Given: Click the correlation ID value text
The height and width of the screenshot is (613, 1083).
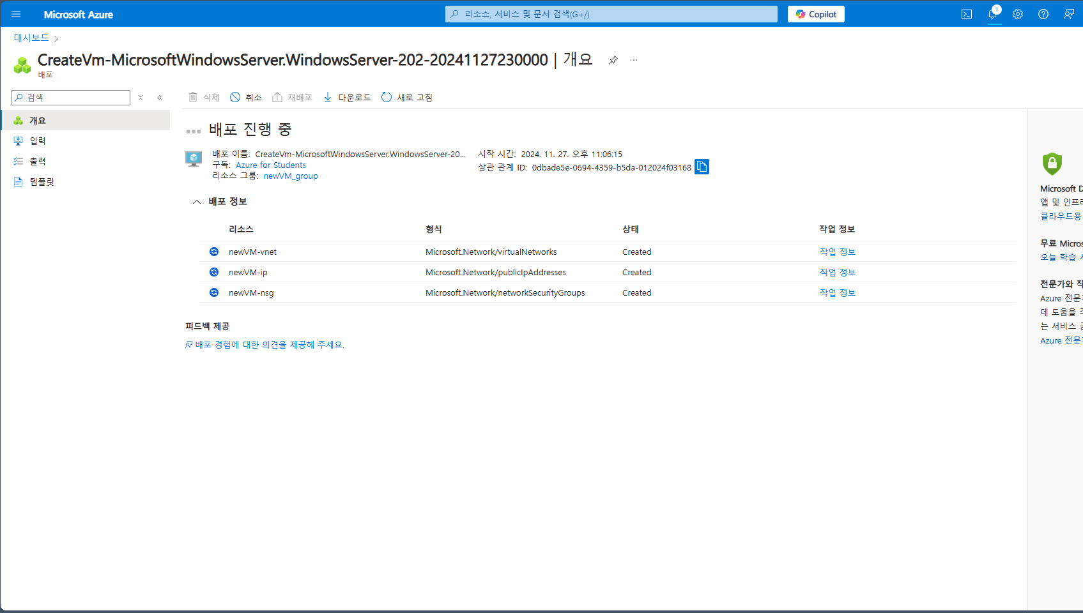Looking at the screenshot, I should coord(611,167).
